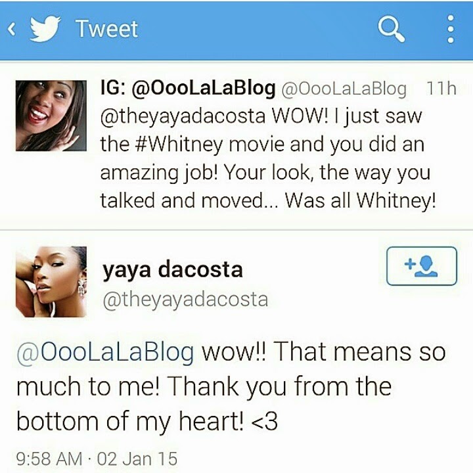The width and height of the screenshot is (473, 473).
Task: Open the three-dot overflow menu
Action: [451, 29]
